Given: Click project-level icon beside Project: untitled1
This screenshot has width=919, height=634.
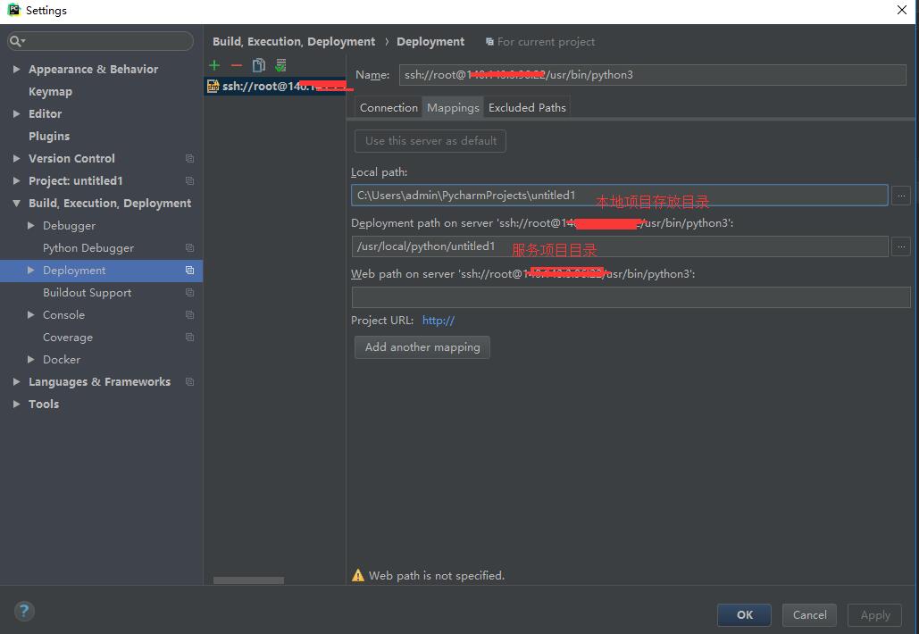Looking at the screenshot, I should click(189, 180).
